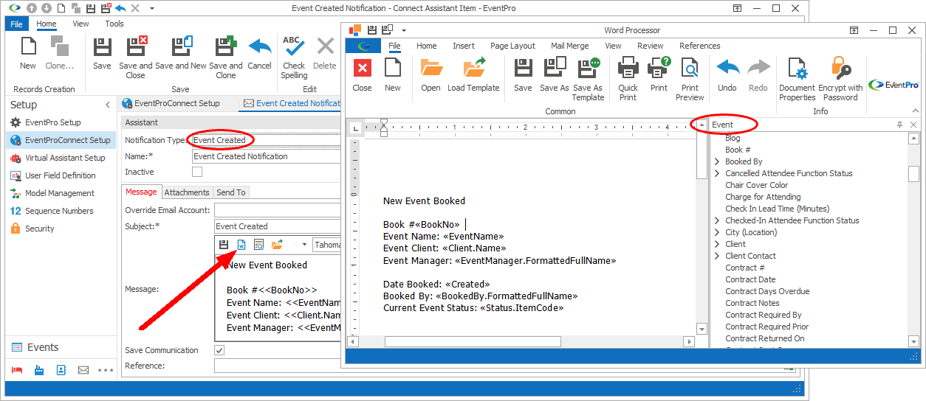Click the contact card icon in bottom navigation

pyautogui.click(x=61, y=370)
